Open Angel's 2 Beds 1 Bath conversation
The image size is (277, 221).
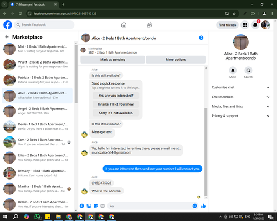(x=37, y=111)
